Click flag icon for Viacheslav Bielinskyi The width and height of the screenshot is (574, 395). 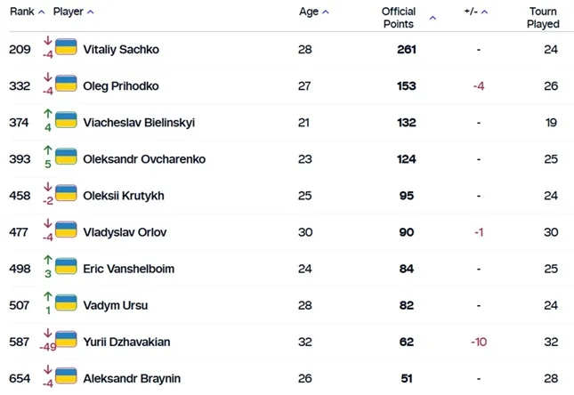(x=66, y=120)
